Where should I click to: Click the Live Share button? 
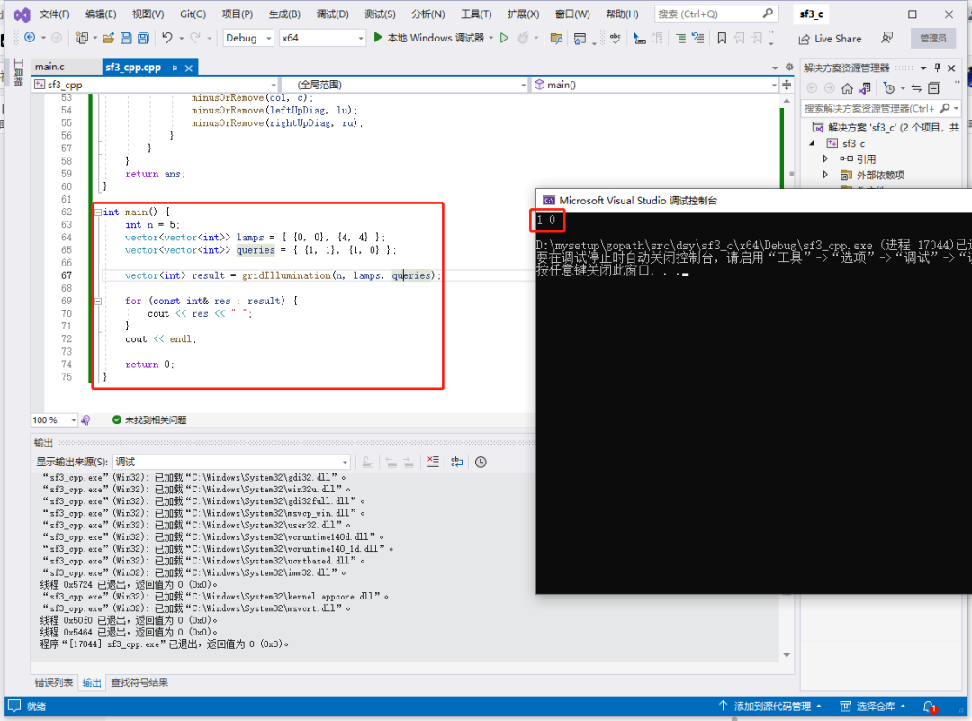pyautogui.click(x=830, y=39)
